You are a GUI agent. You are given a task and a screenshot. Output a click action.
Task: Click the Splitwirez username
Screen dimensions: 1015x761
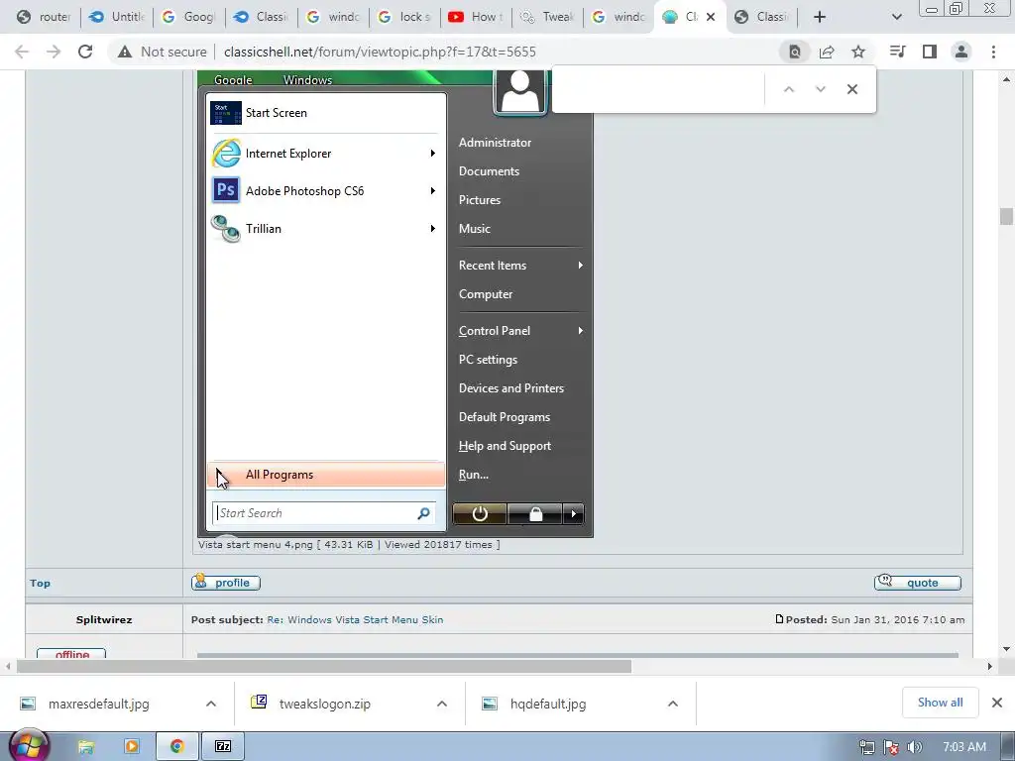click(103, 619)
